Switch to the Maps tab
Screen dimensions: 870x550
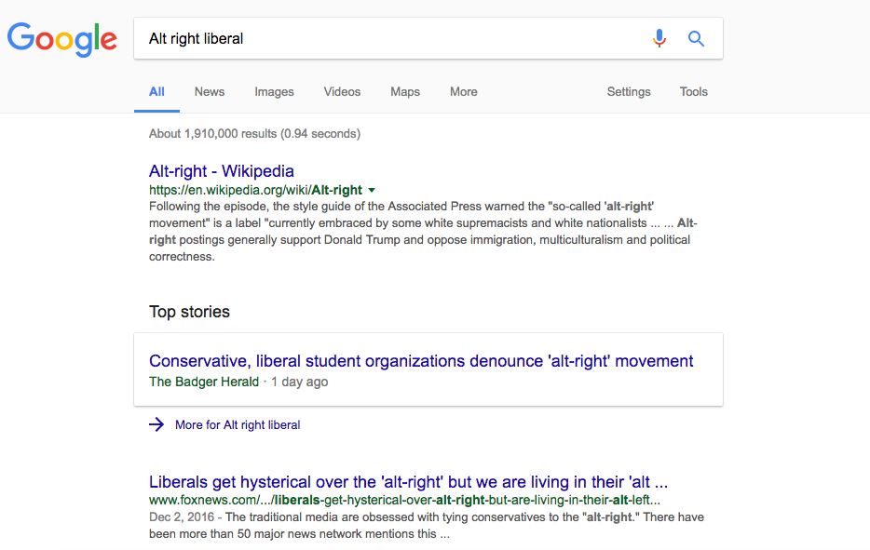pyautogui.click(x=405, y=92)
